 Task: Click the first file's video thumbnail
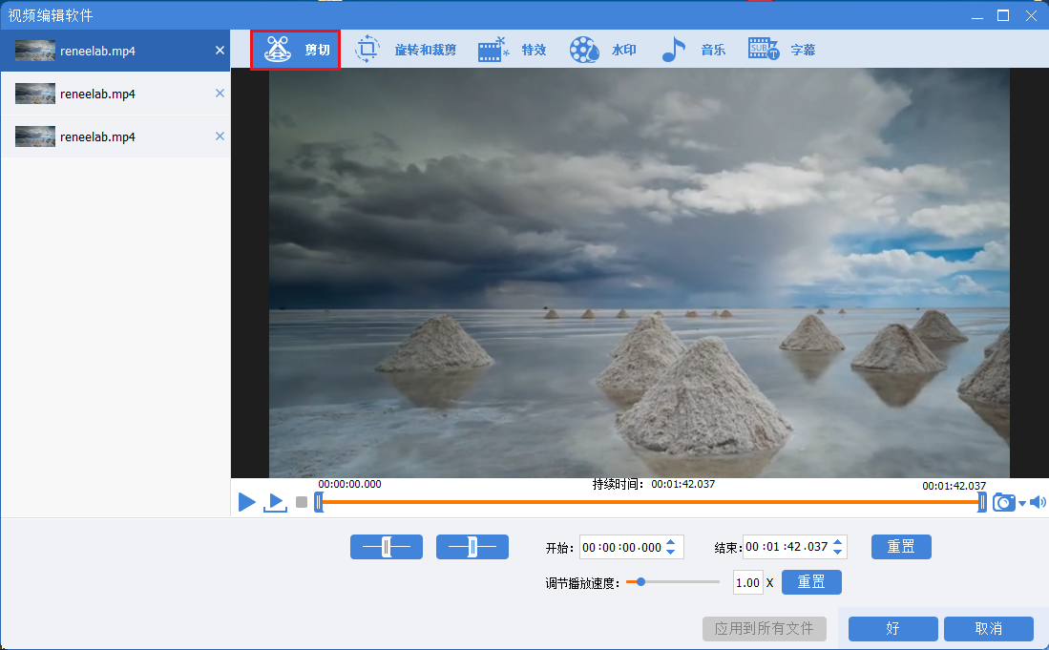(x=34, y=51)
